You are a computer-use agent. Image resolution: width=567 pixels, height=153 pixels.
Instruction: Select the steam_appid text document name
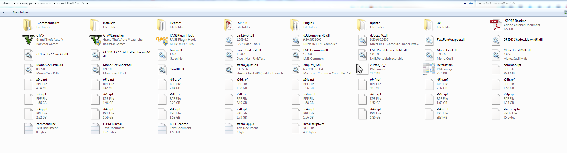(x=245, y=124)
